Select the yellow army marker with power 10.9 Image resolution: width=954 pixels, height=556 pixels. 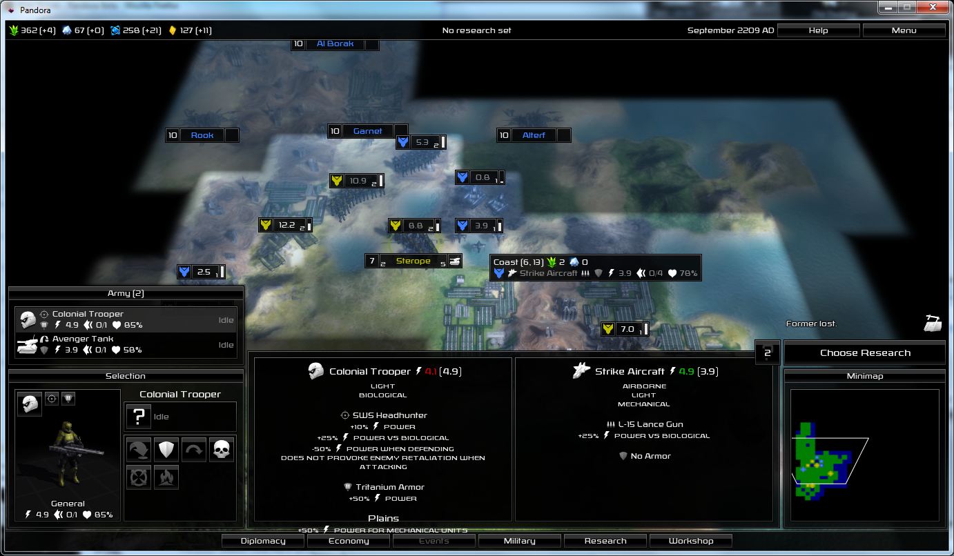356,181
